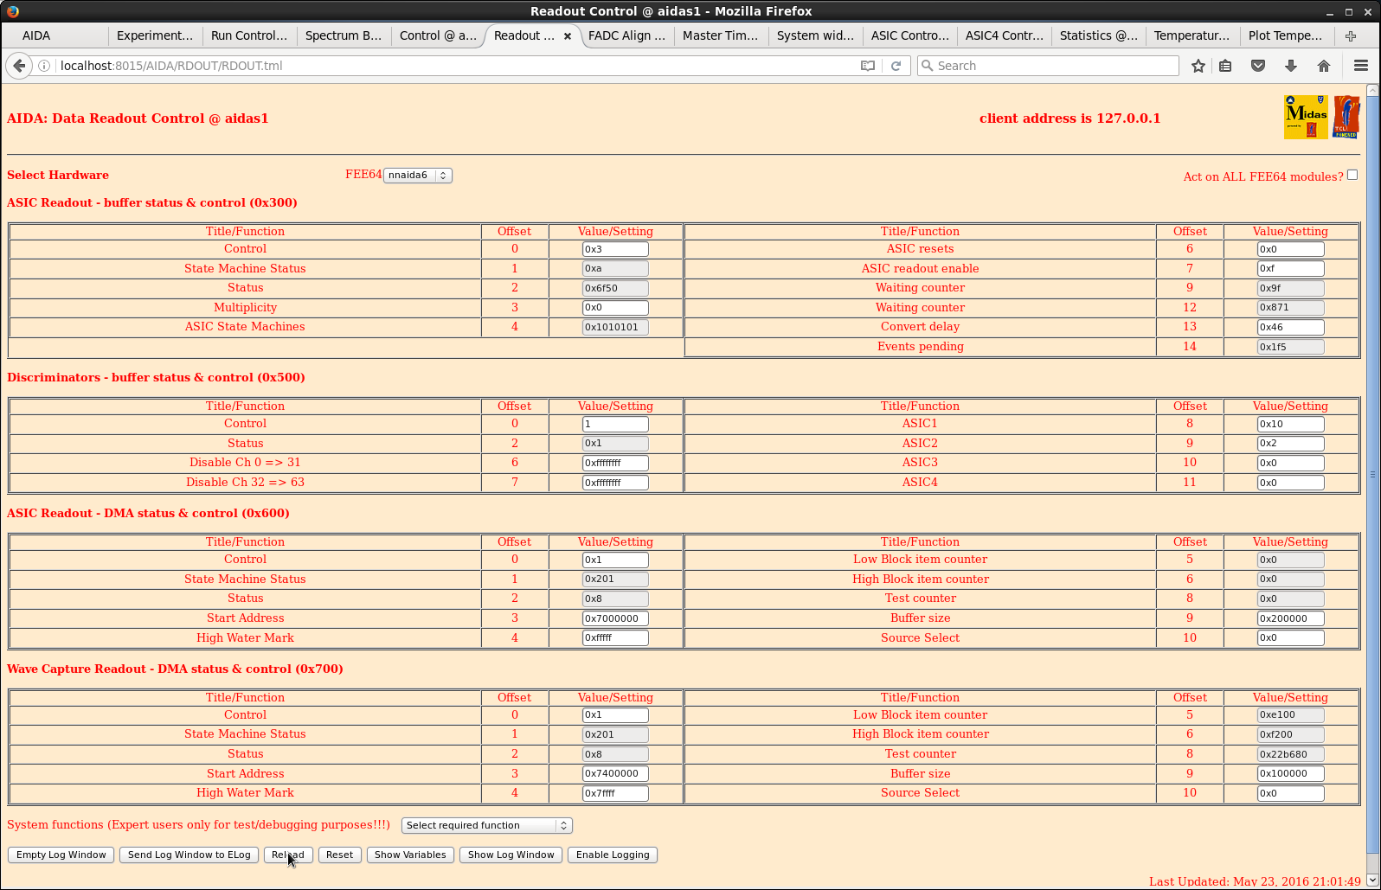Viewport: 1381px width, 890px height.
Task: Click the browser back arrow button
Action: point(19,66)
